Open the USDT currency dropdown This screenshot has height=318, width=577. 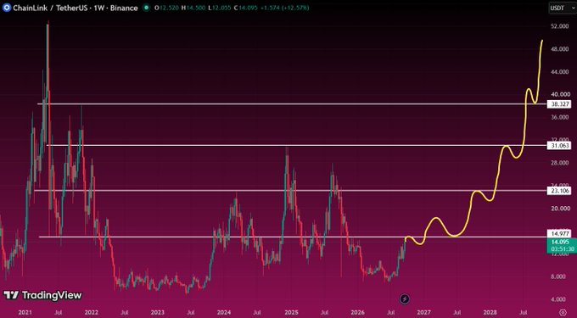pos(562,8)
